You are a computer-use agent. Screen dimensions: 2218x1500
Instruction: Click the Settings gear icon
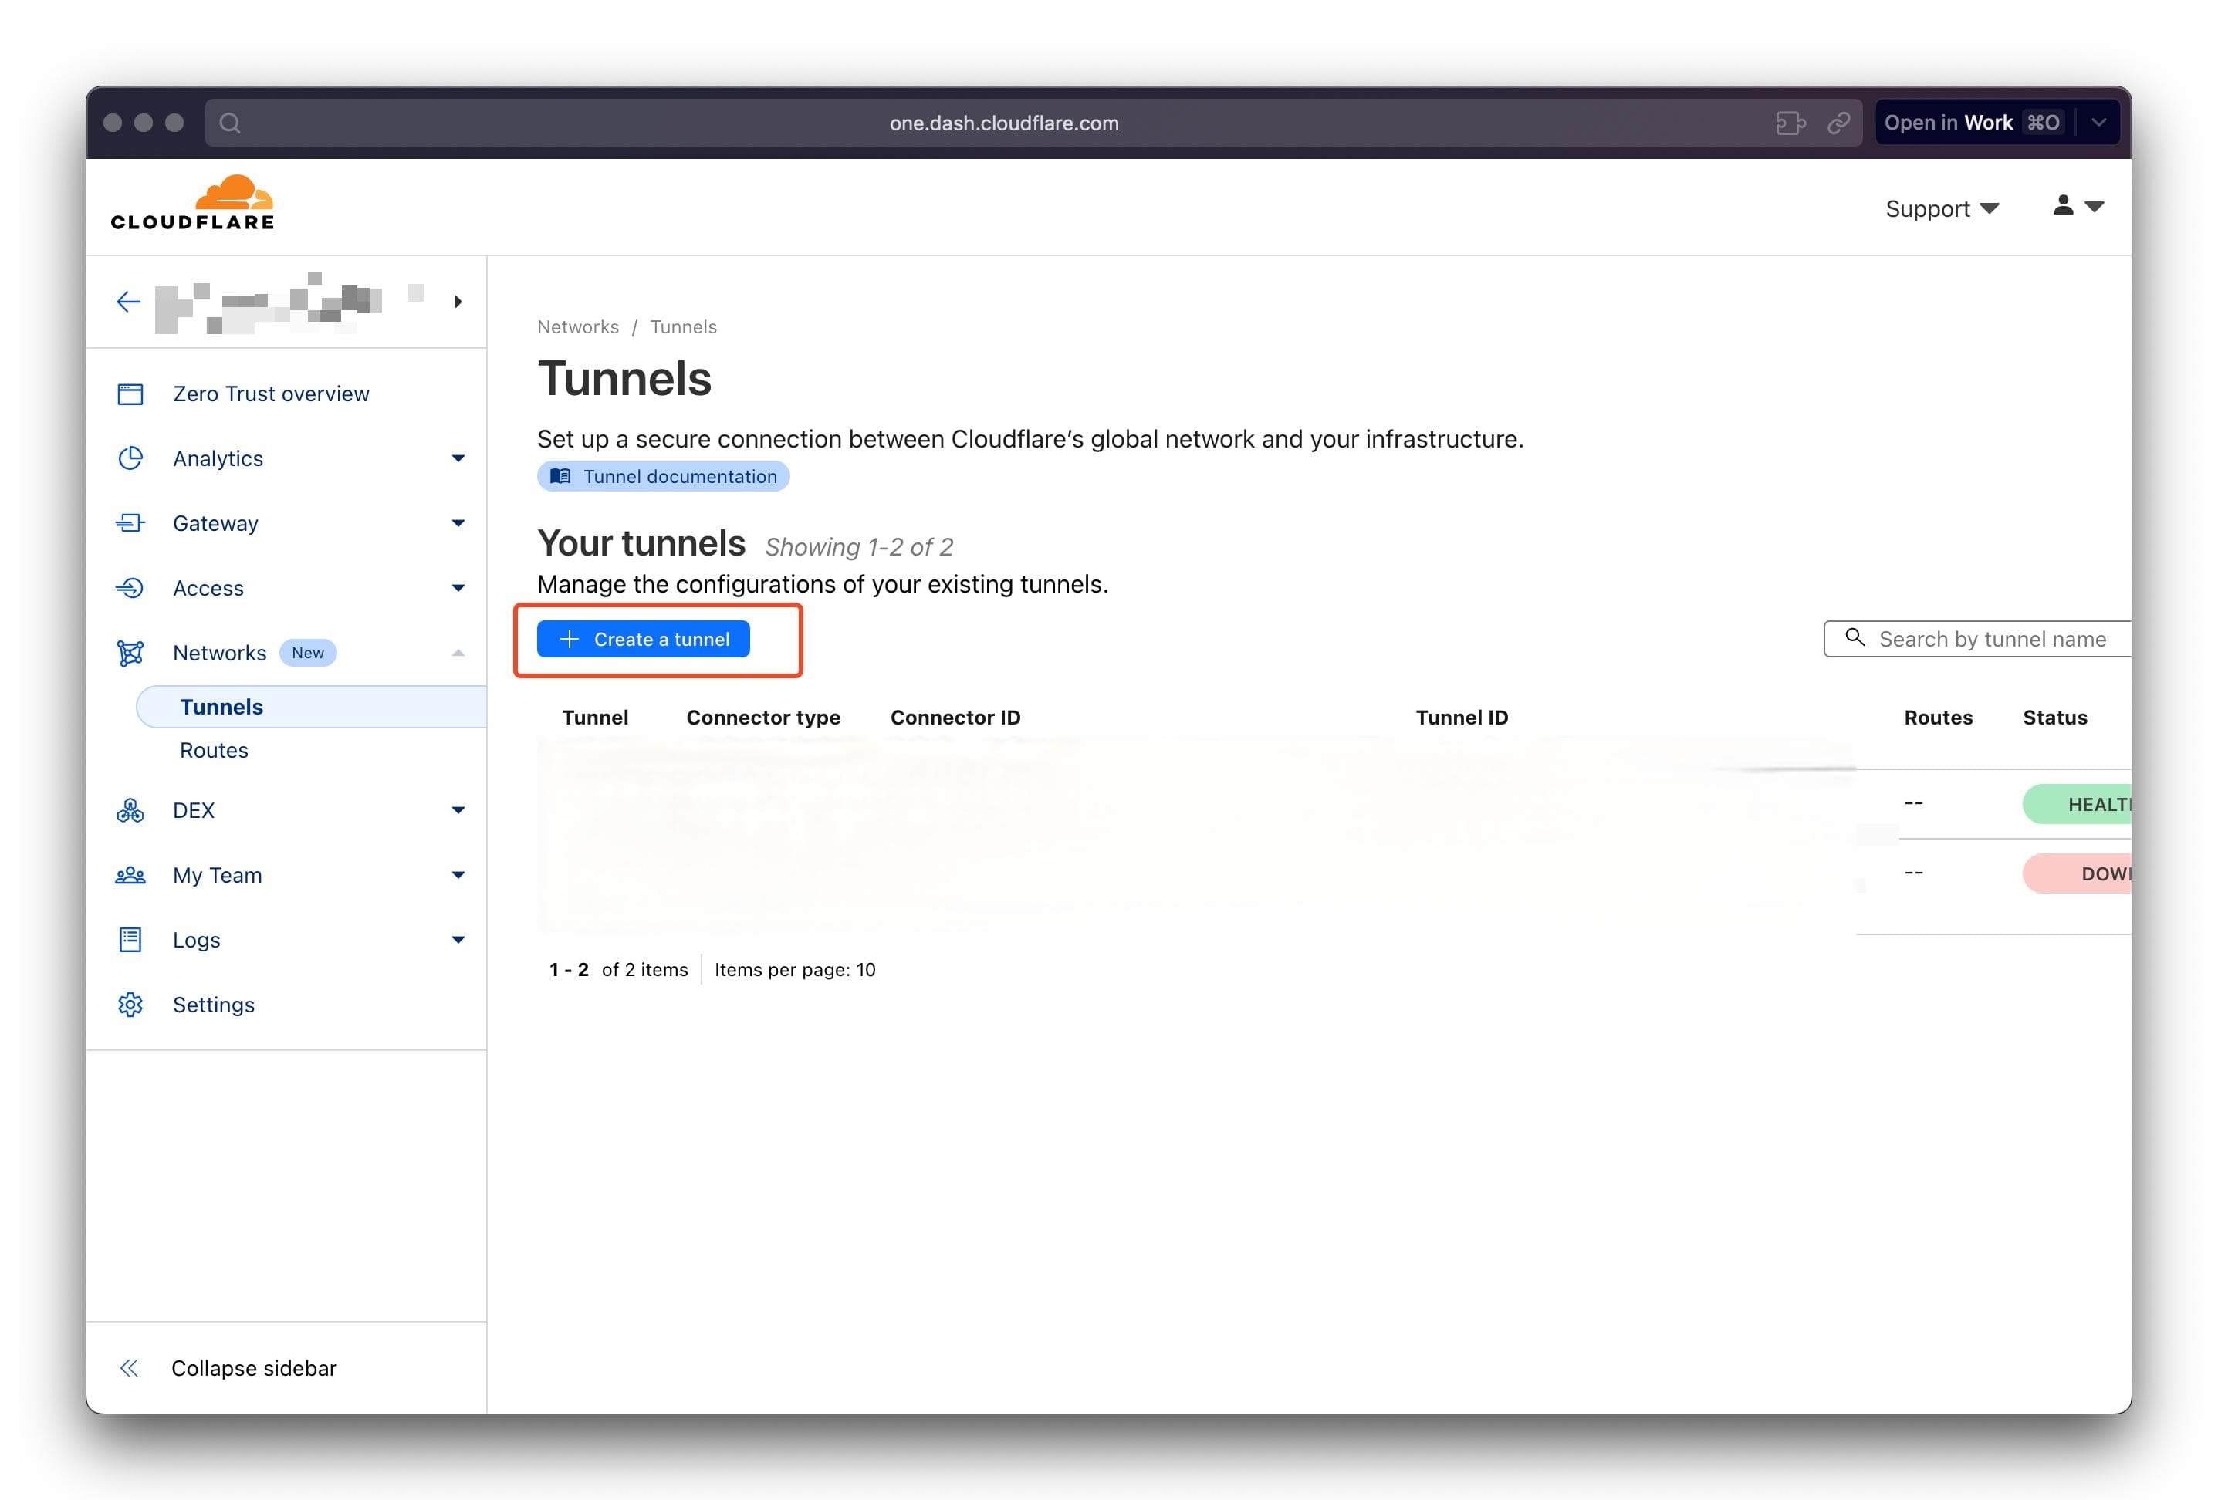pos(130,1005)
